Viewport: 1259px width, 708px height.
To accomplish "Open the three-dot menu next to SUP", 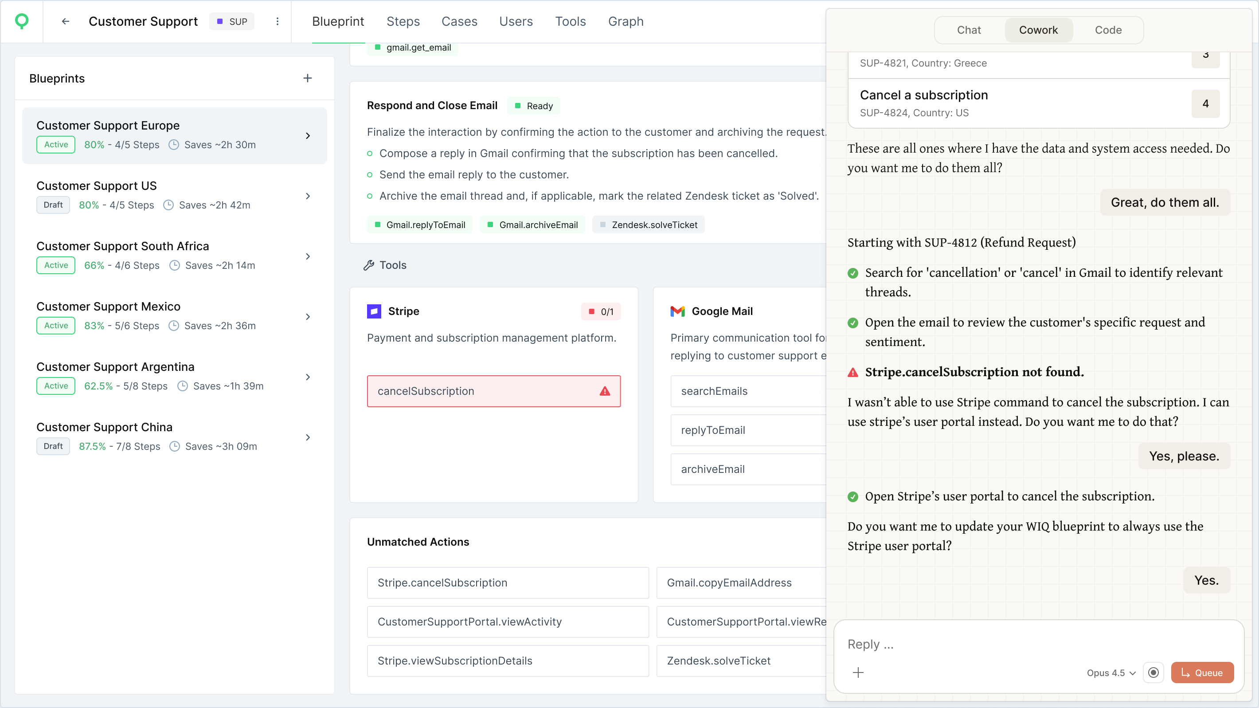I will pyautogui.click(x=277, y=21).
